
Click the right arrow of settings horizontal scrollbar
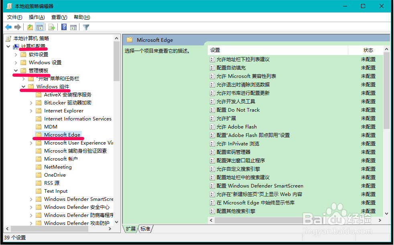click(x=380, y=220)
